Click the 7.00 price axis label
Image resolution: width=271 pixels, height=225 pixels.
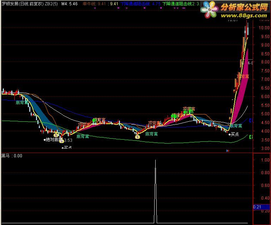265,79
